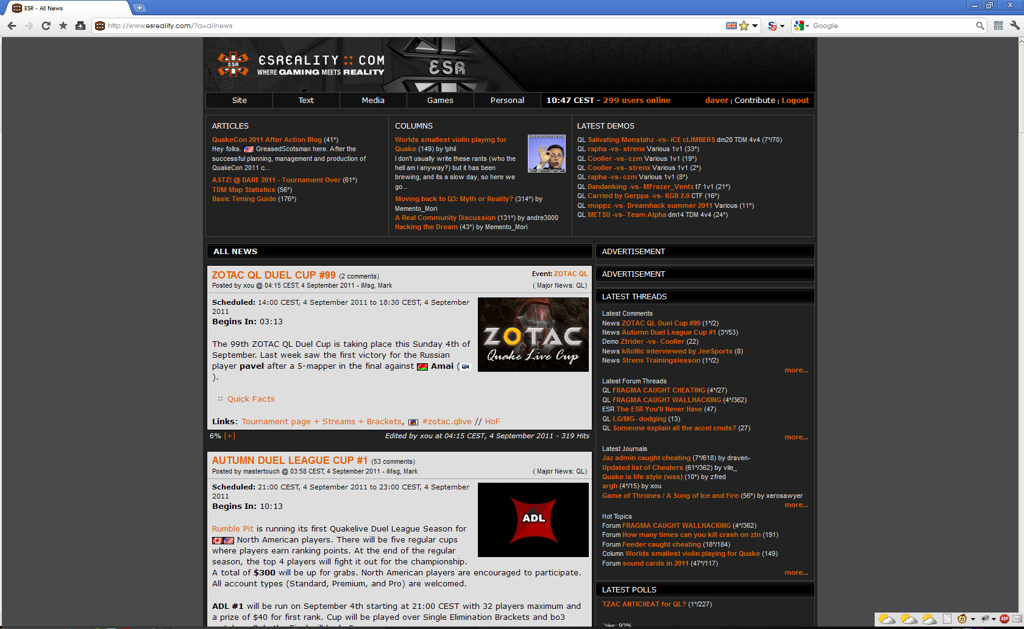This screenshot has height=629, width=1024.
Task: Click the browser back arrow
Action: point(12,26)
